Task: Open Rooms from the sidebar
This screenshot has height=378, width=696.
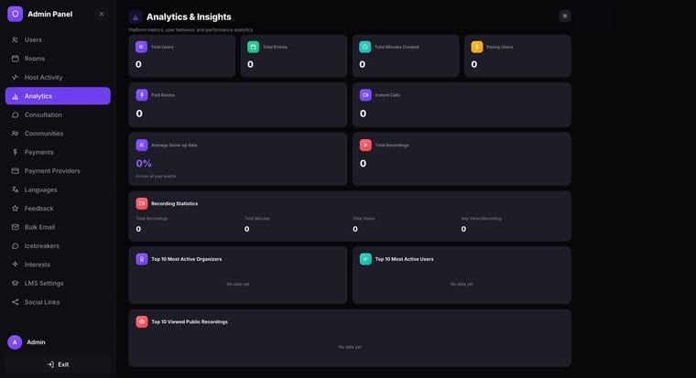Action: click(58, 59)
